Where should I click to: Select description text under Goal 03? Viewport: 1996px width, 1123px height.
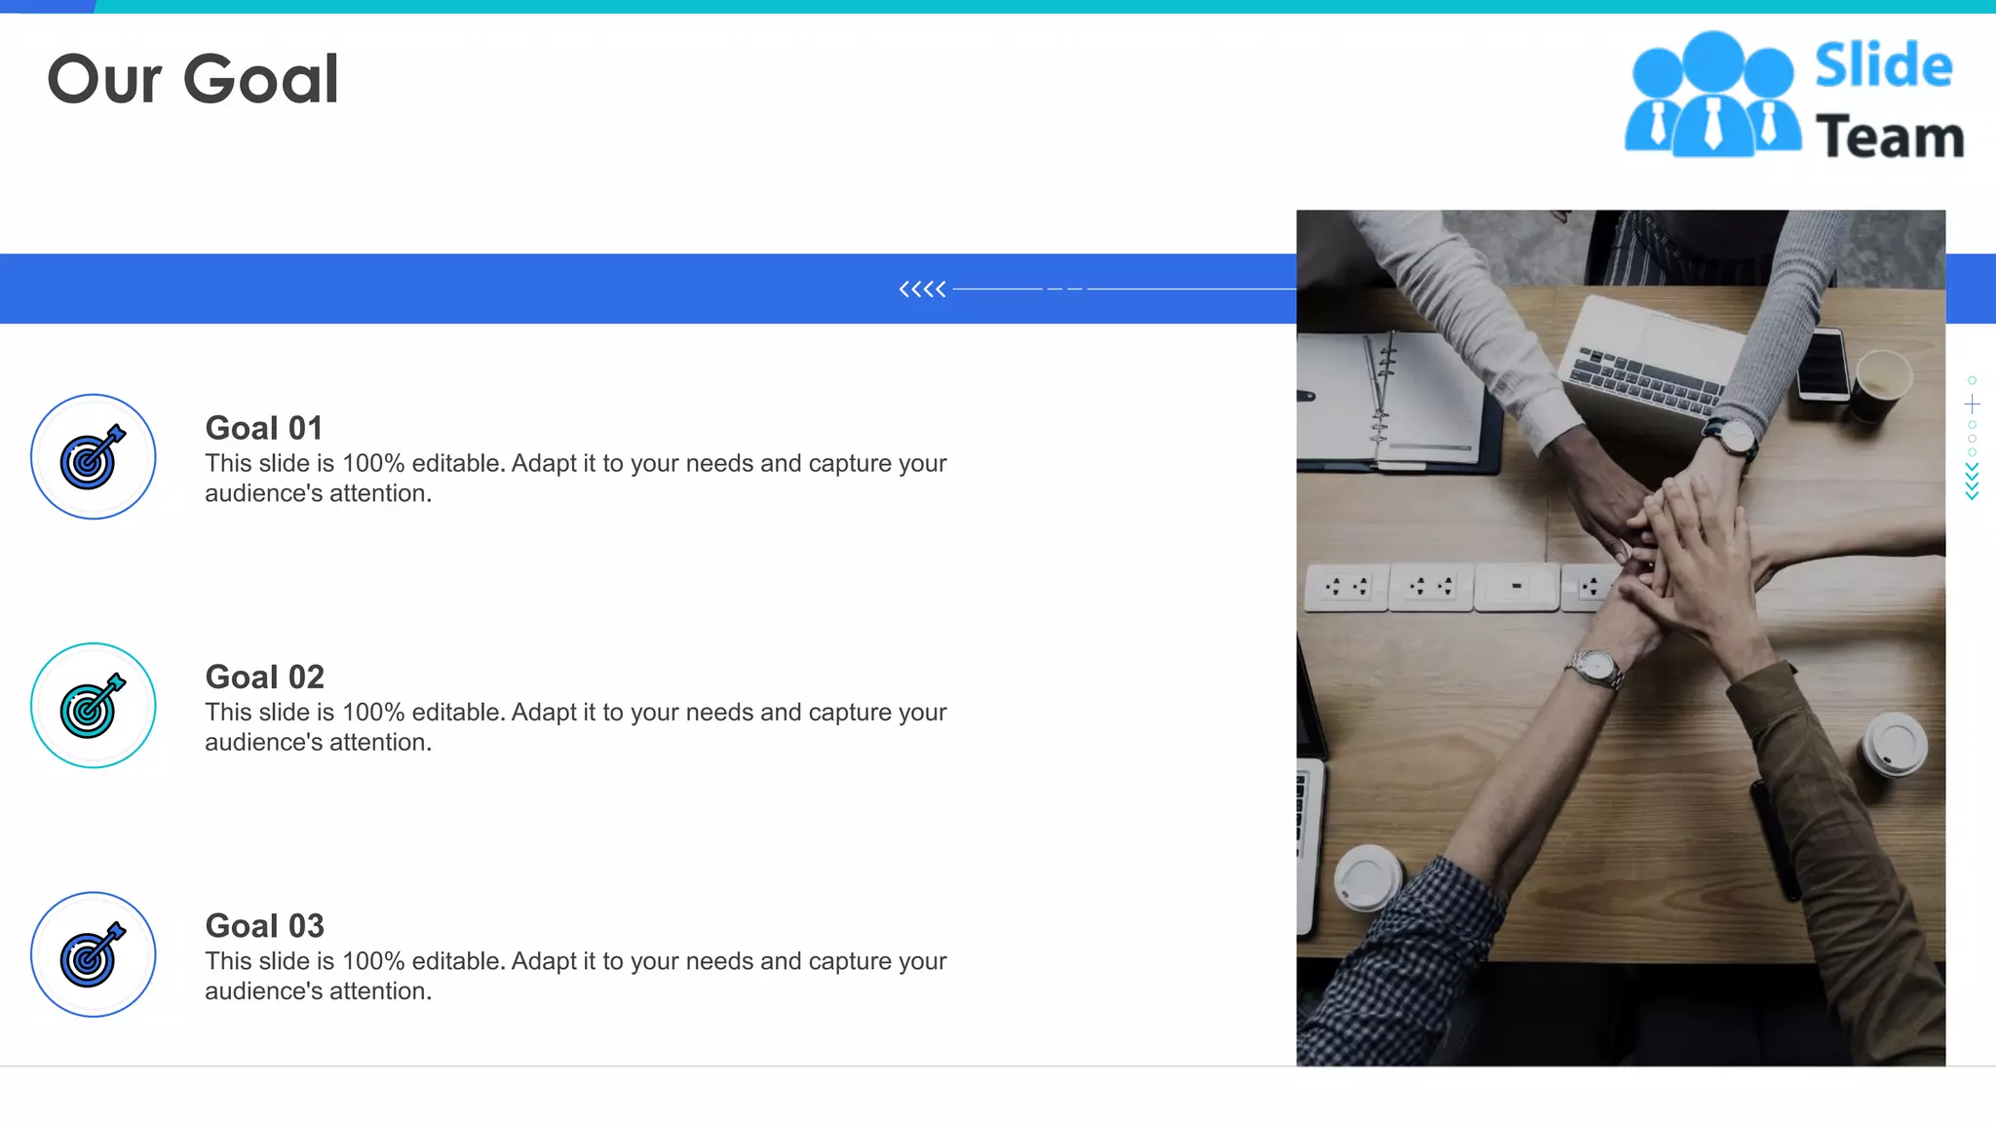click(575, 975)
